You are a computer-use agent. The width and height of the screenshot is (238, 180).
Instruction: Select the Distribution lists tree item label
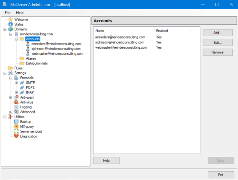pyautogui.click(x=37, y=63)
